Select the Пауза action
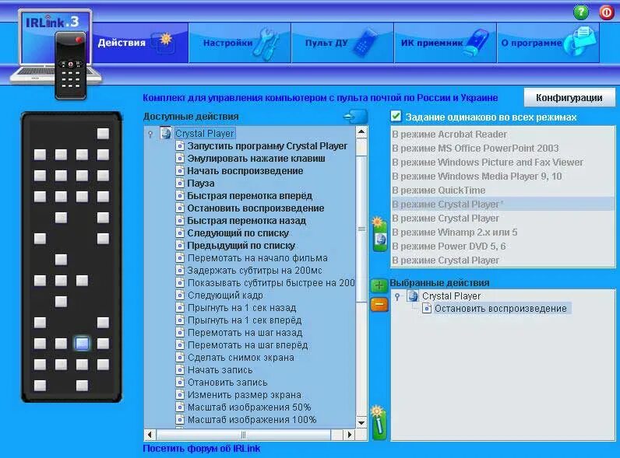Image resolution: width=620 pixels, height=458 pixels. pos(201,184)
